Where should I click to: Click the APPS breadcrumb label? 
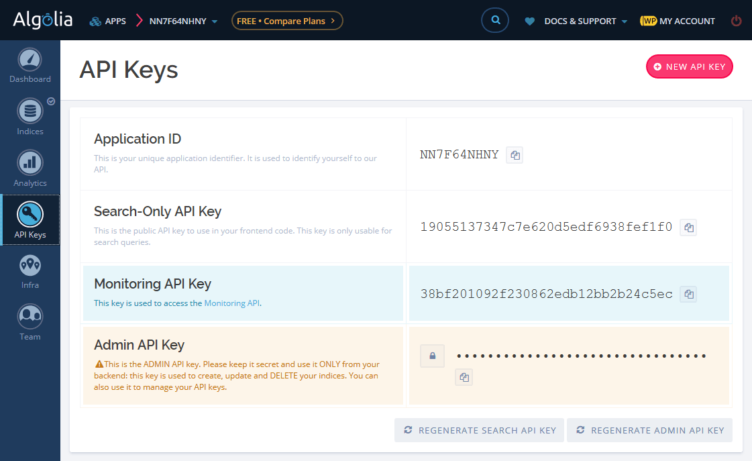[x=115, y=21]
